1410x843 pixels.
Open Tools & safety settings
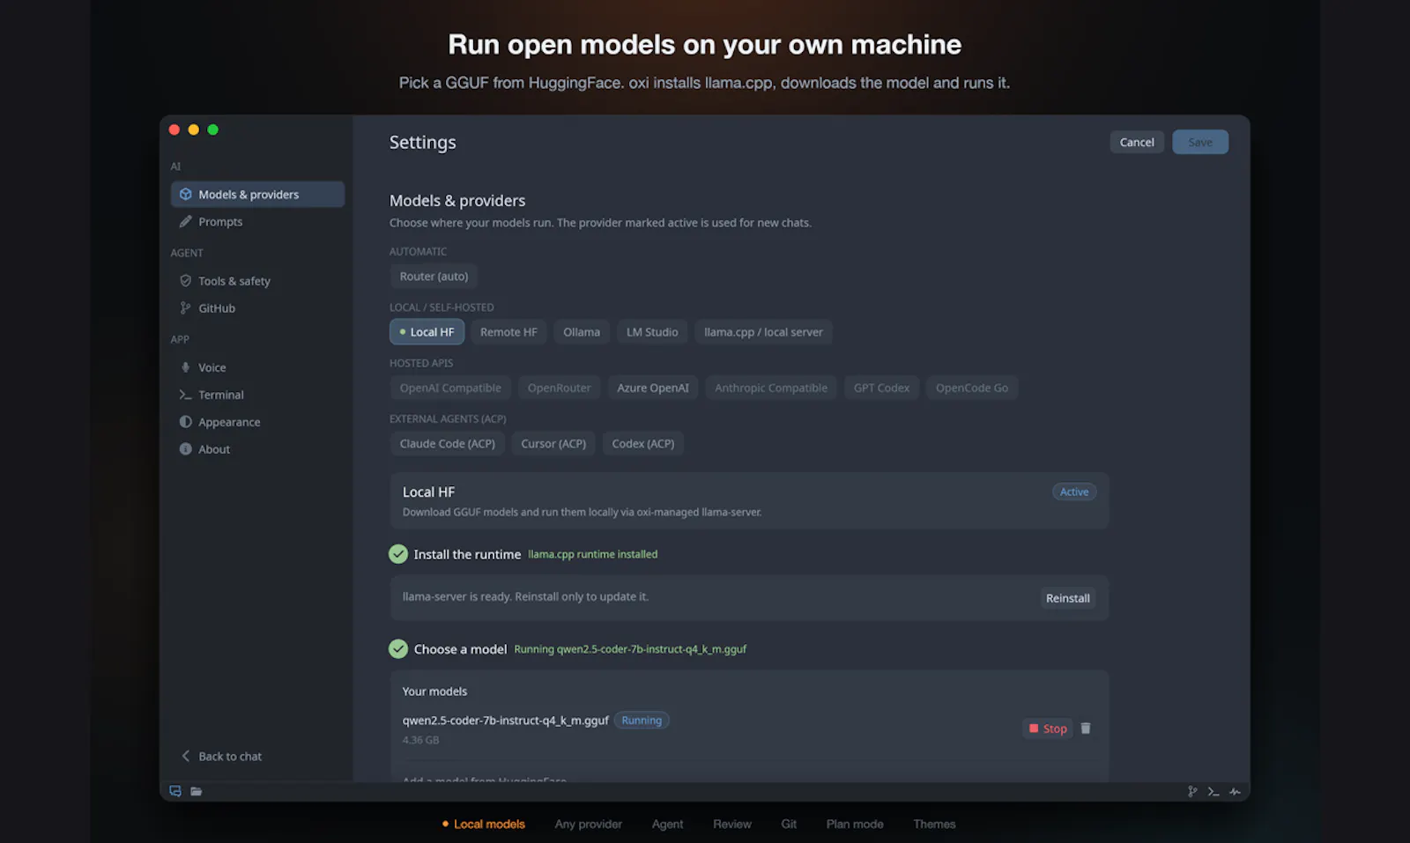257,281
